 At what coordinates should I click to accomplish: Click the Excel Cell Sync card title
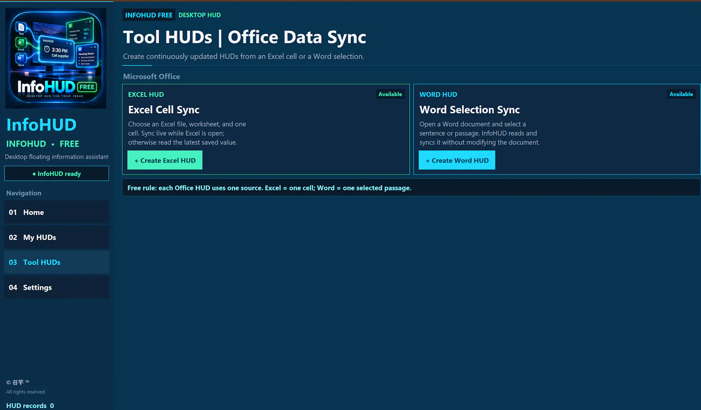(x=164, y=110)
